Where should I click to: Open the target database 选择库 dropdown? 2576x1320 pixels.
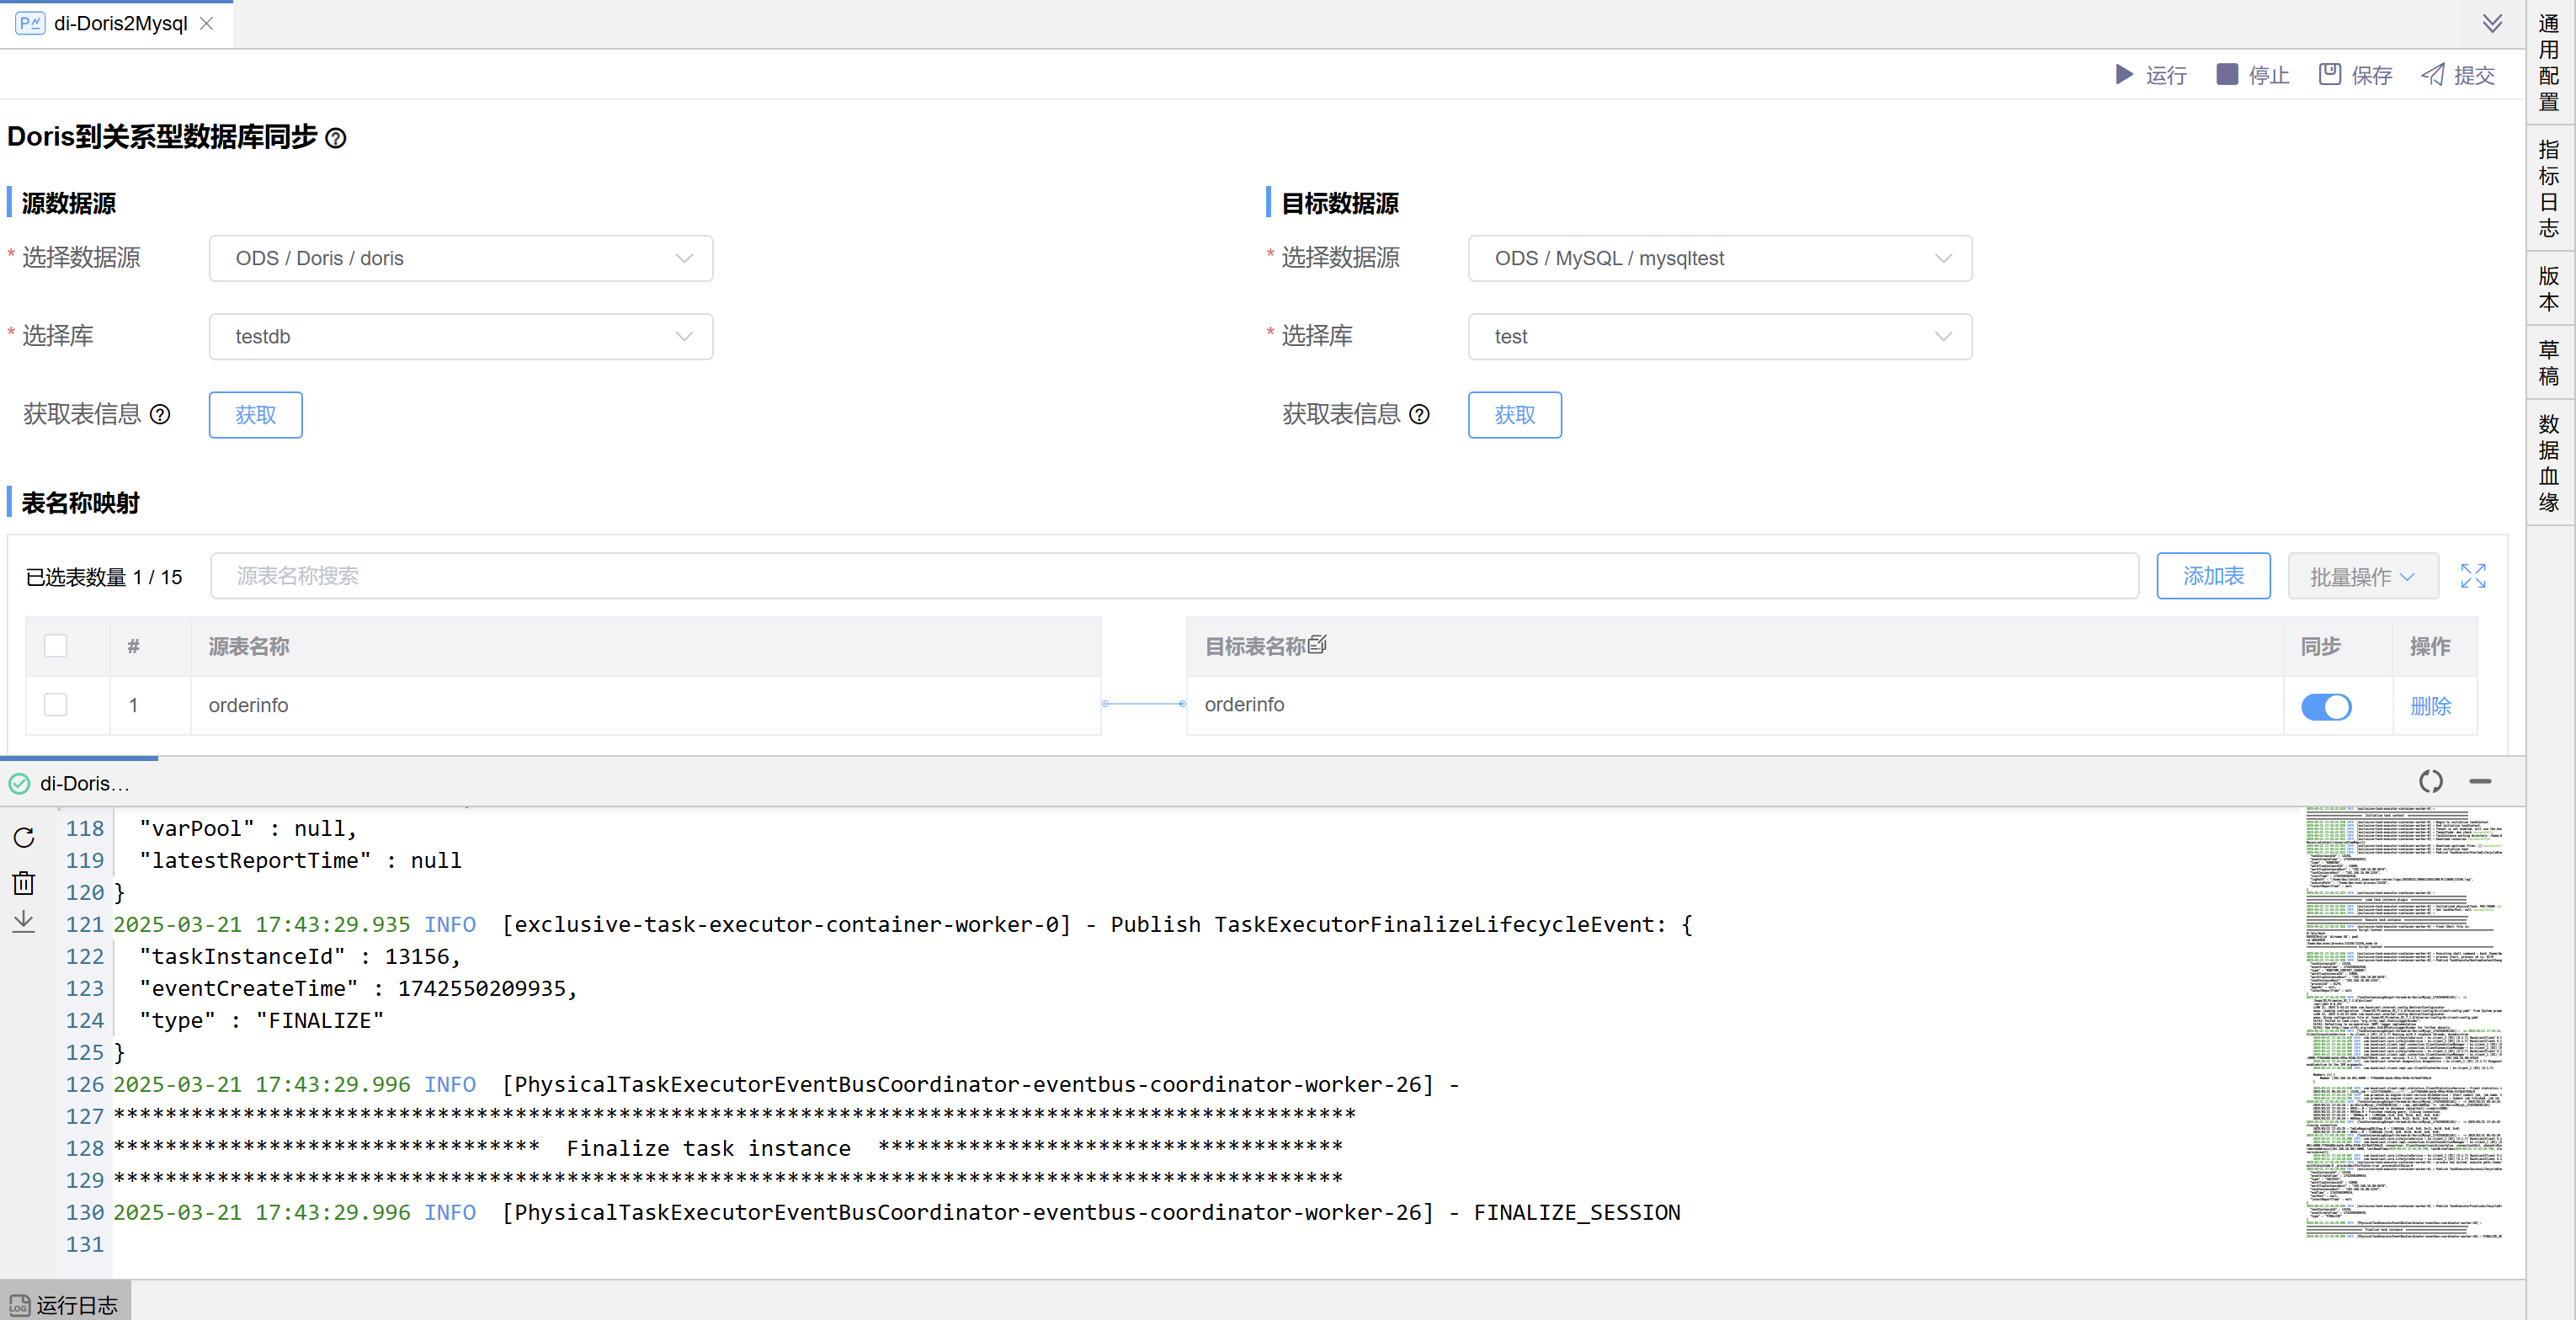coord(1718,337)
